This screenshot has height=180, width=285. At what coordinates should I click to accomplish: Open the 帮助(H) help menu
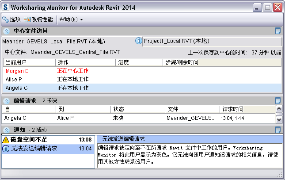pyautogui.click(x=68, y=19)
